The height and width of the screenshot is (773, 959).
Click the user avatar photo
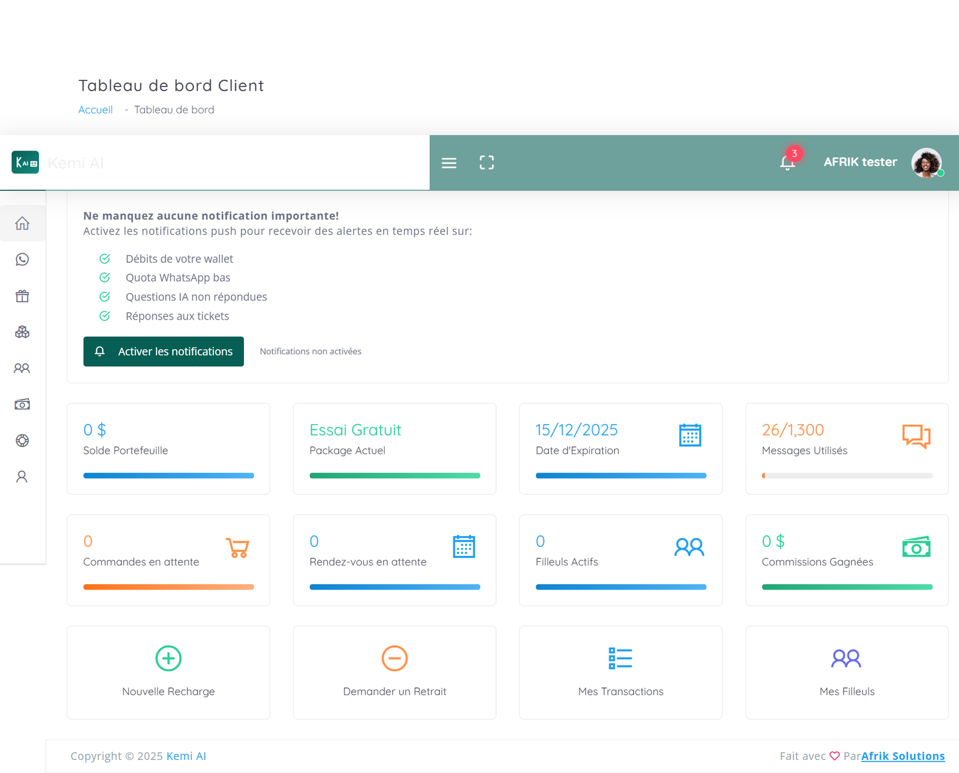pyautogui.click(x=926, y=163)
